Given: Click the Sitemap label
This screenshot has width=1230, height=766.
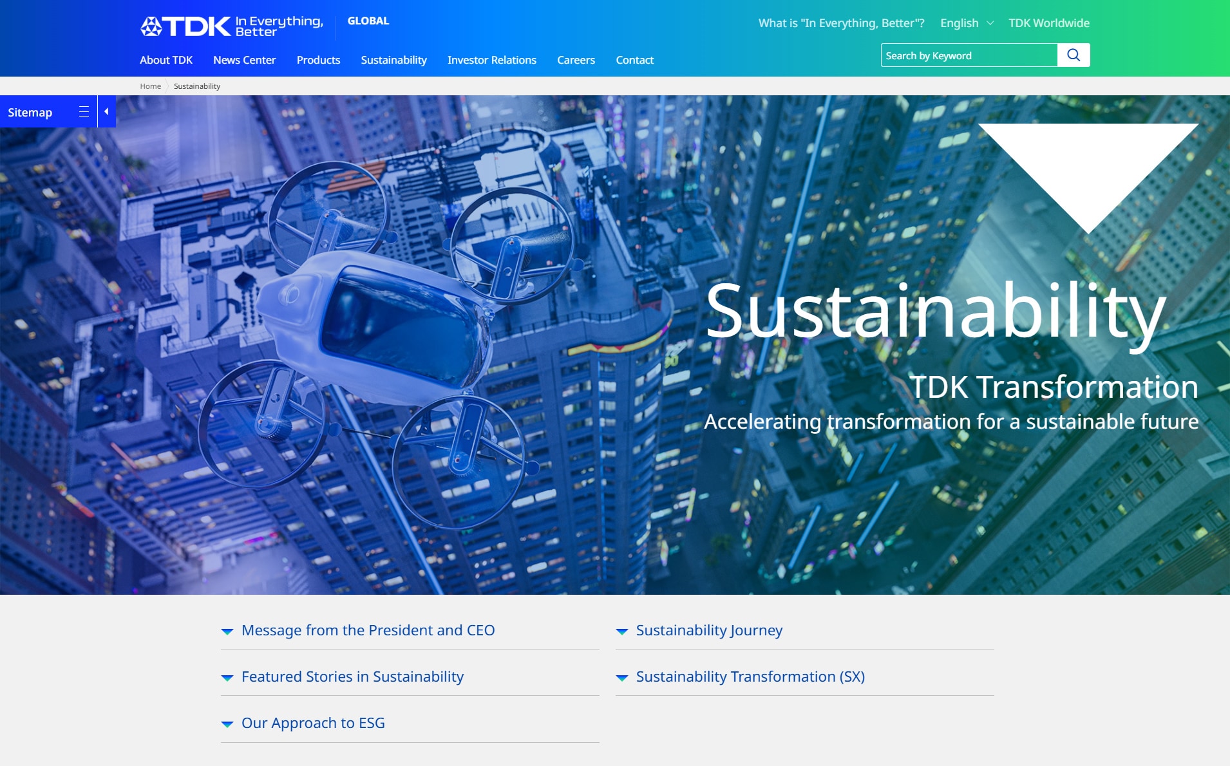Looking at the screenshot, I should click(30, 112).
